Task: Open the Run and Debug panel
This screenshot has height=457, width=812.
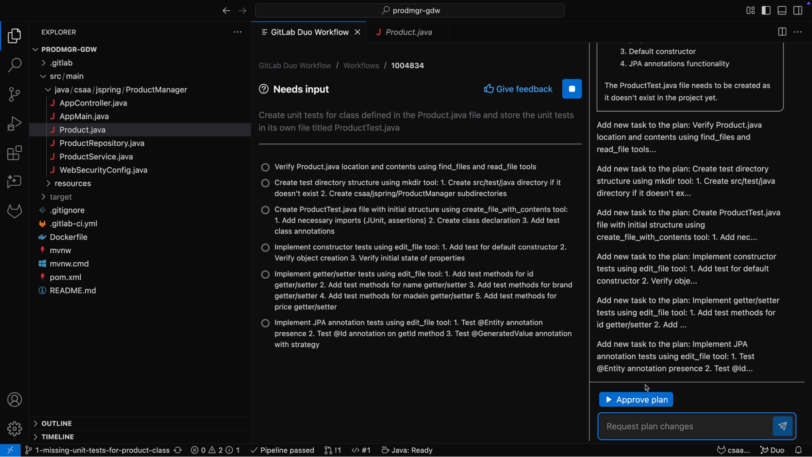Action: pos(14,123)
